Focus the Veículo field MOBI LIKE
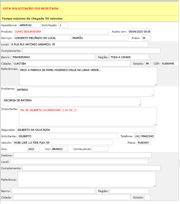Screen dimensions: 180x204 (x=63, y=142)
